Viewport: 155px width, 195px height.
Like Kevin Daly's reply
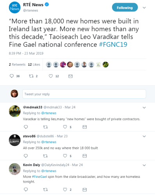(65, 190)
